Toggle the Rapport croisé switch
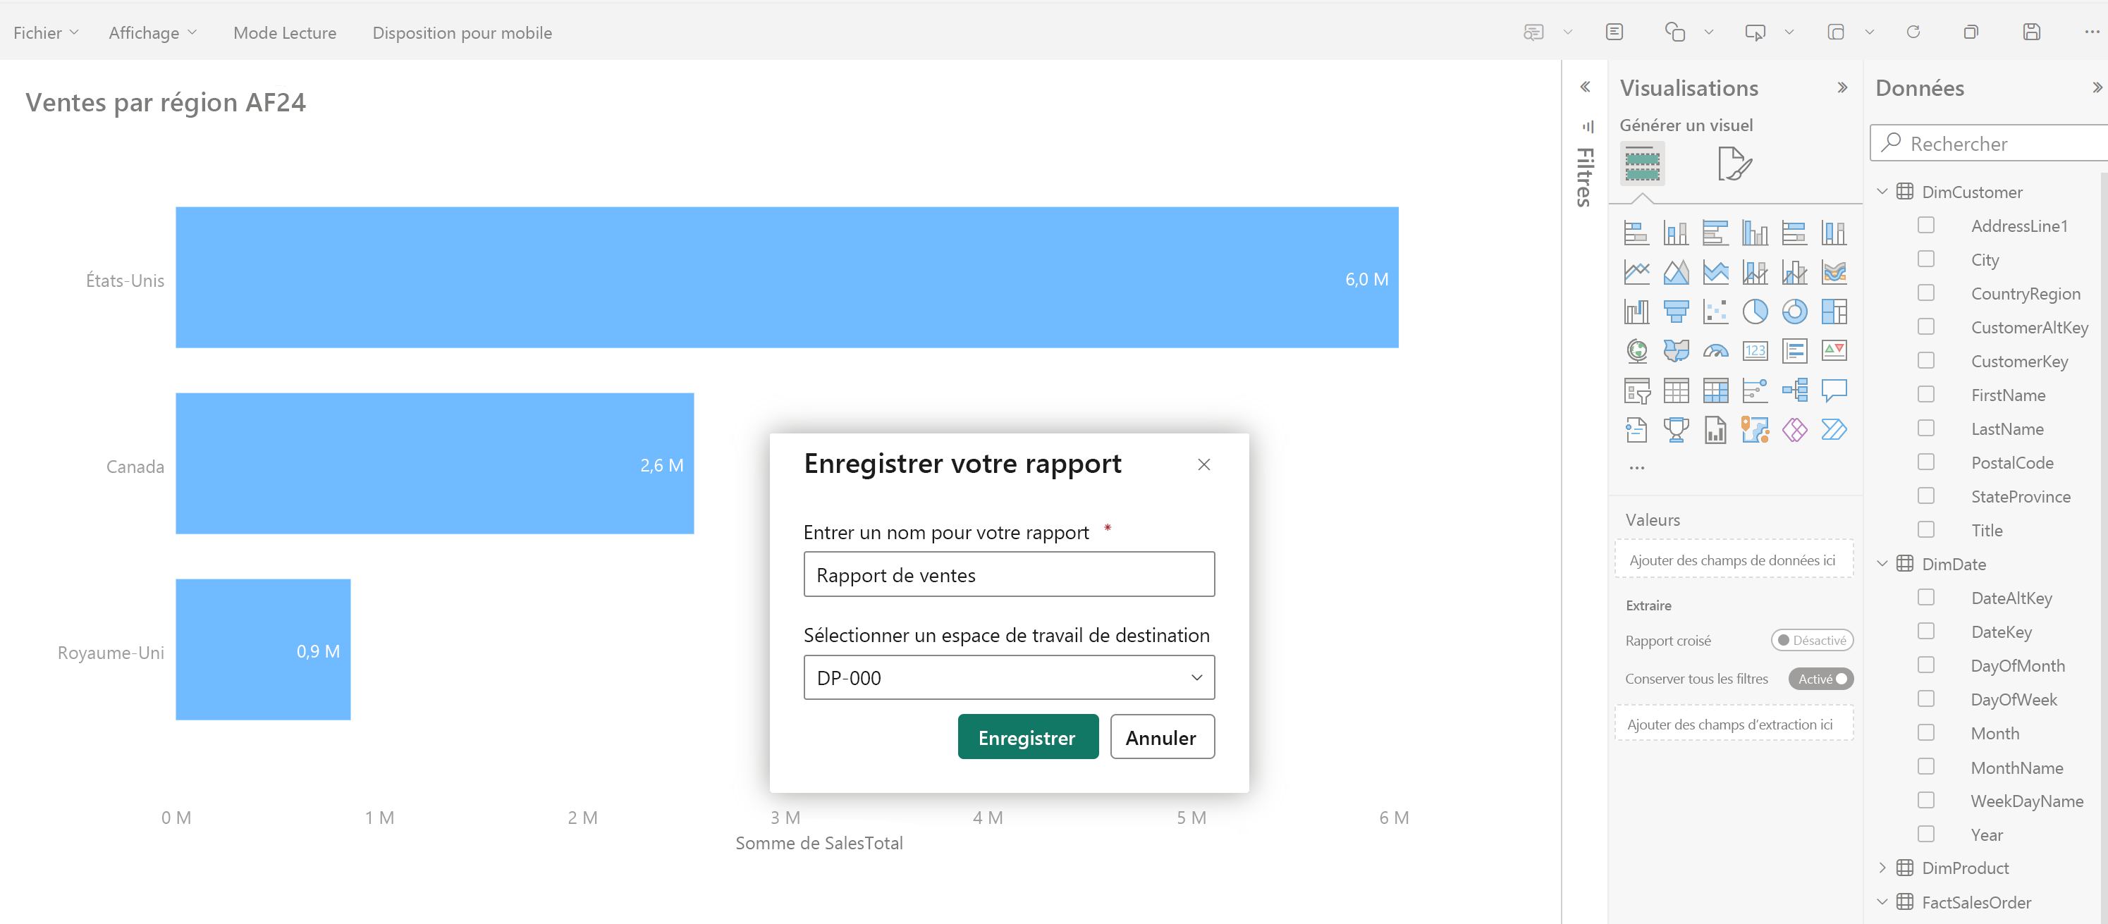 pyautogui.click(x=1812, y=641)
